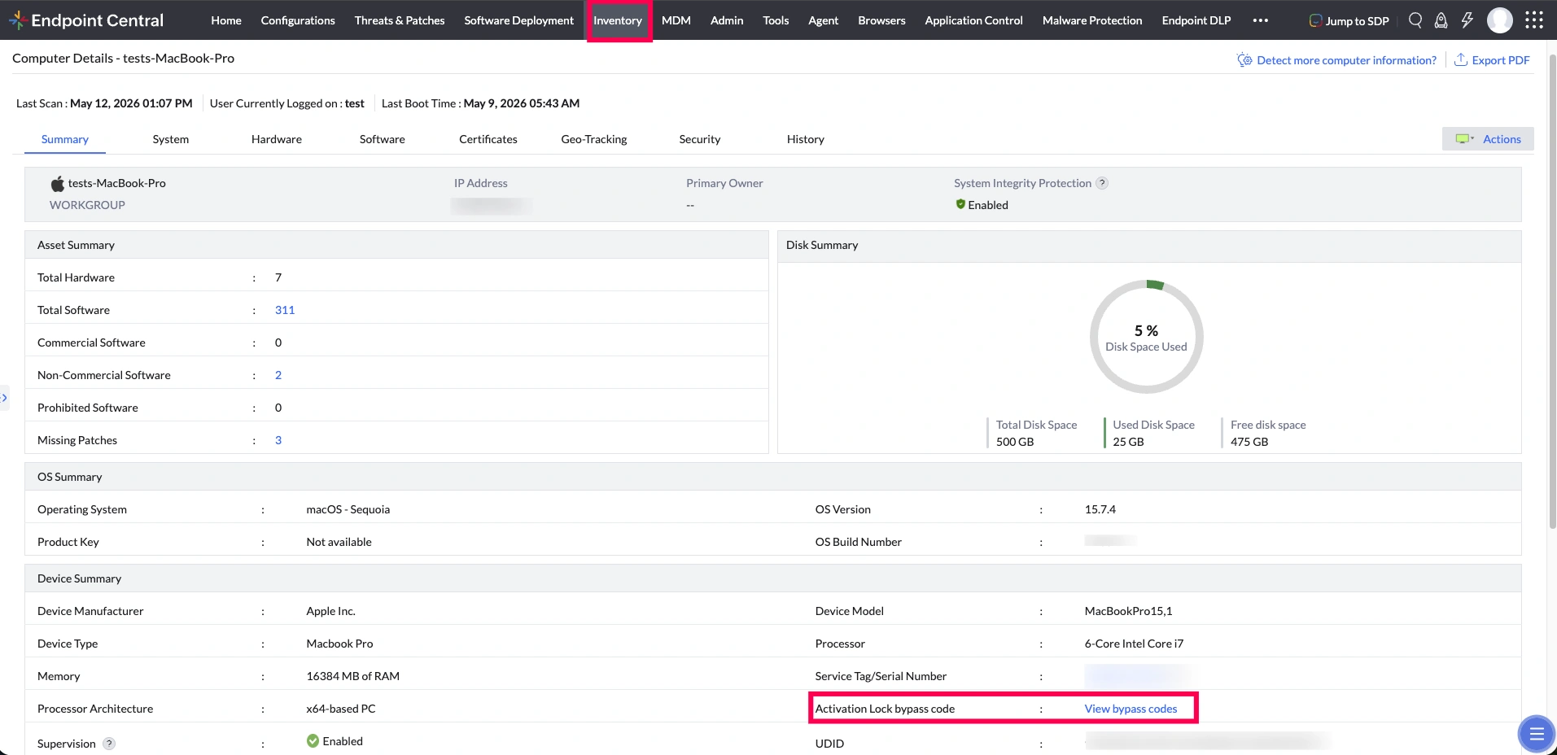Screen dimensions: 1557x755
Task: Open the Admin menu
Action: (x=727, y=20)
